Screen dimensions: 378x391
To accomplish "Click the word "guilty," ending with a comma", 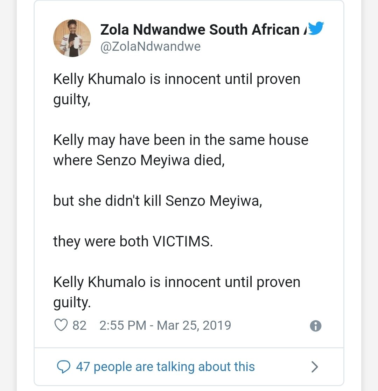I will pos(72,100).
